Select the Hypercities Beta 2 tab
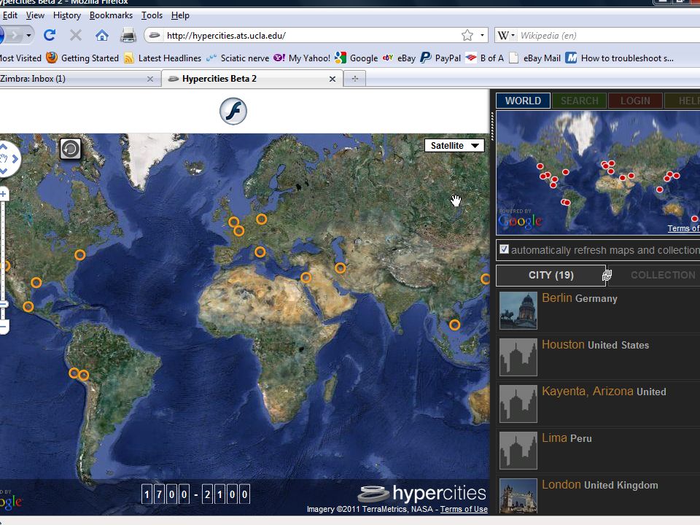 [252, 79]
